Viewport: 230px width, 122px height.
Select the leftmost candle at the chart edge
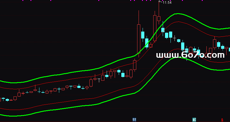(x=1, y=99)
